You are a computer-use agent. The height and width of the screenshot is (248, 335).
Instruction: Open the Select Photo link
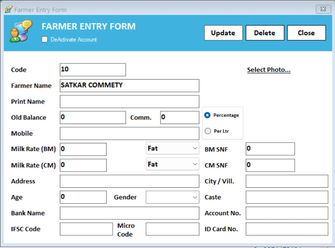point(269,70)
